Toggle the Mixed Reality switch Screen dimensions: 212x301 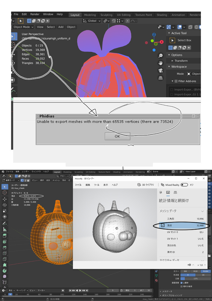point(184,185)
